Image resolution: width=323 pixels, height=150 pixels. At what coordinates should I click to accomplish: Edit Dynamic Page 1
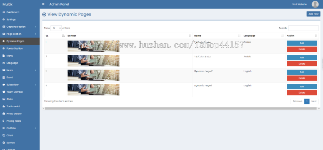click(x=302, y=86)
